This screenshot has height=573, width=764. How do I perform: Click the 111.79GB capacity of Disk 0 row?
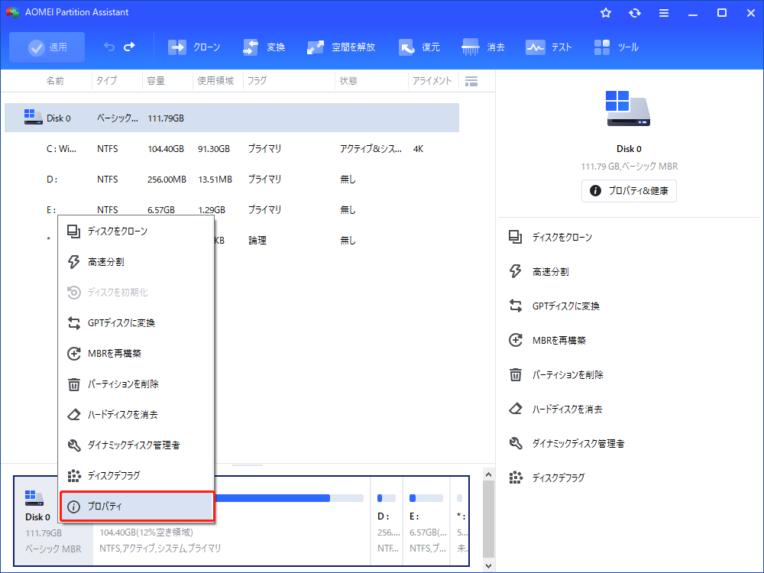click(166, 118)
